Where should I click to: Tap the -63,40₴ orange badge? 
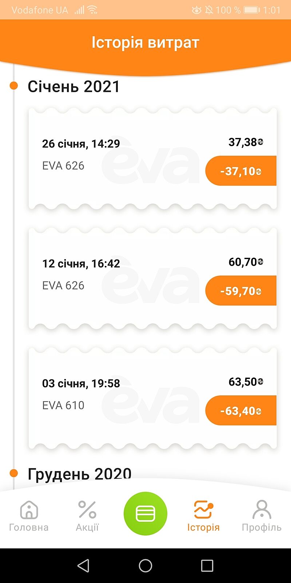tap(241, 411)
